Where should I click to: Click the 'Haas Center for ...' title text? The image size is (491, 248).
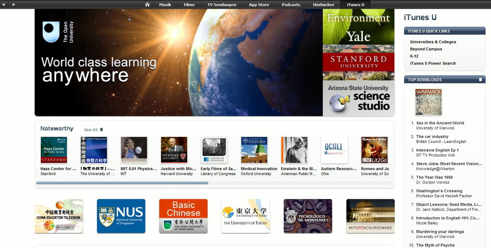[58, 169]
